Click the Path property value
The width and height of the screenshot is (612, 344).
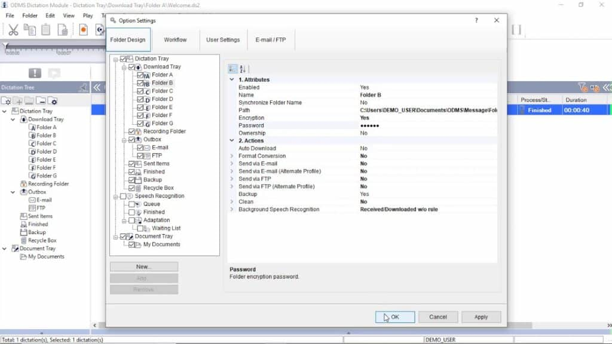tap(428, 110)
